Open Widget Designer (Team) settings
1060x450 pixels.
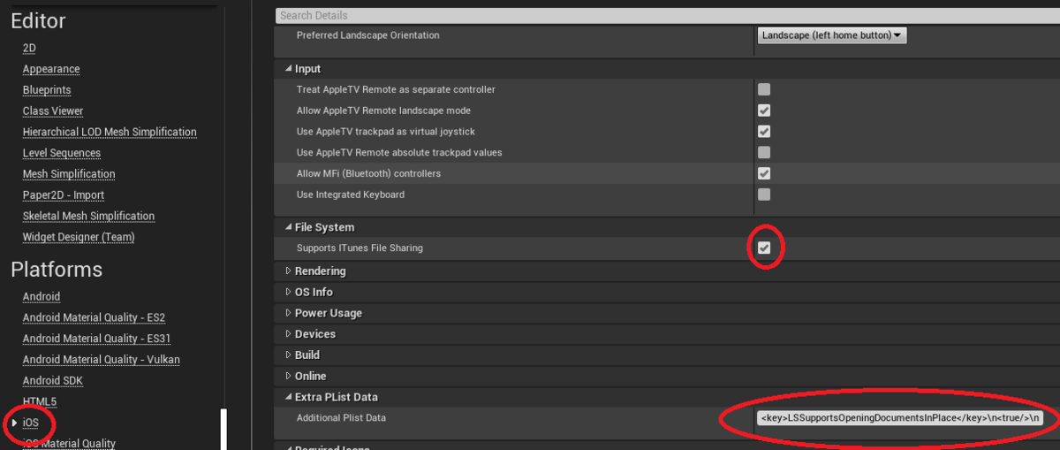coord(79,237)
